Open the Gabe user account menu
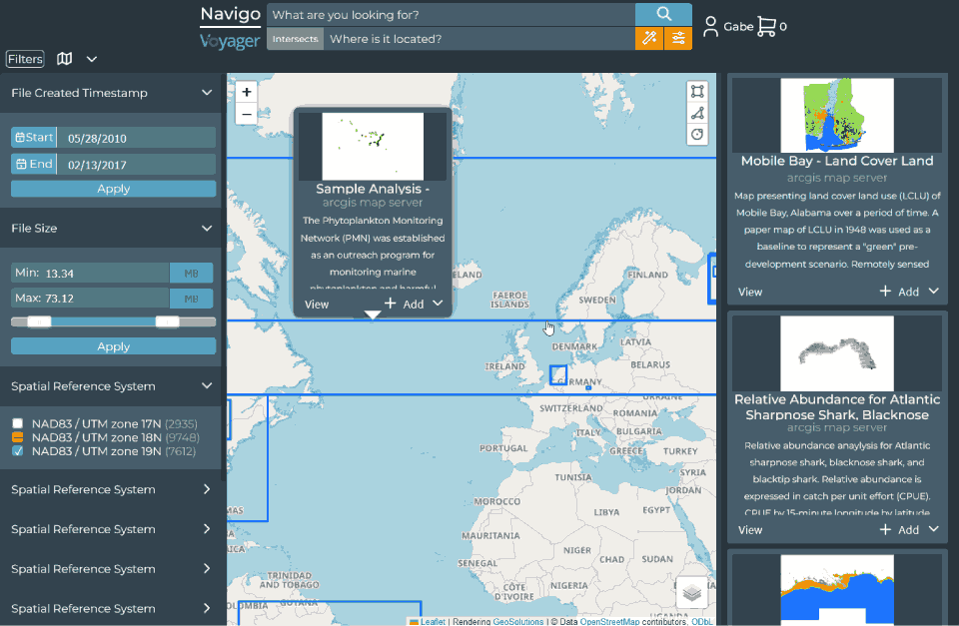 coord(726,26)
